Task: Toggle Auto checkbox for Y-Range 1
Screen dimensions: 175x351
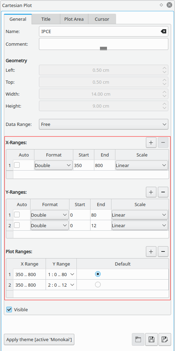Action: (x=17, y=215)
